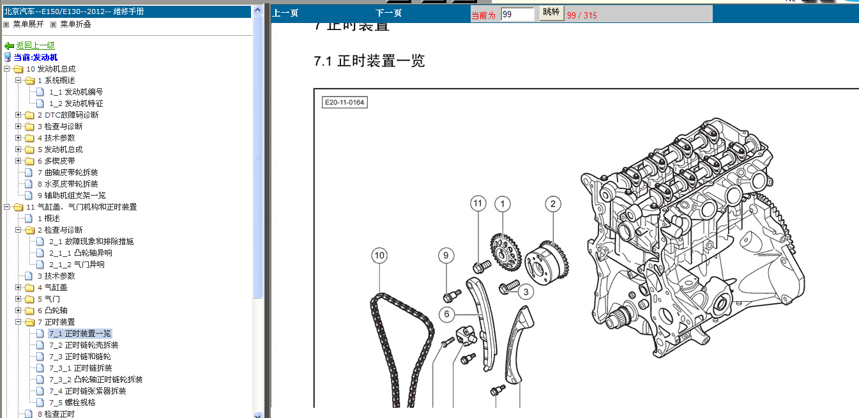Image resolution: width=859 pixels, height=418 pixels.
Task: Click the list icon beside 菜单展开
Action: click(6, 24)
